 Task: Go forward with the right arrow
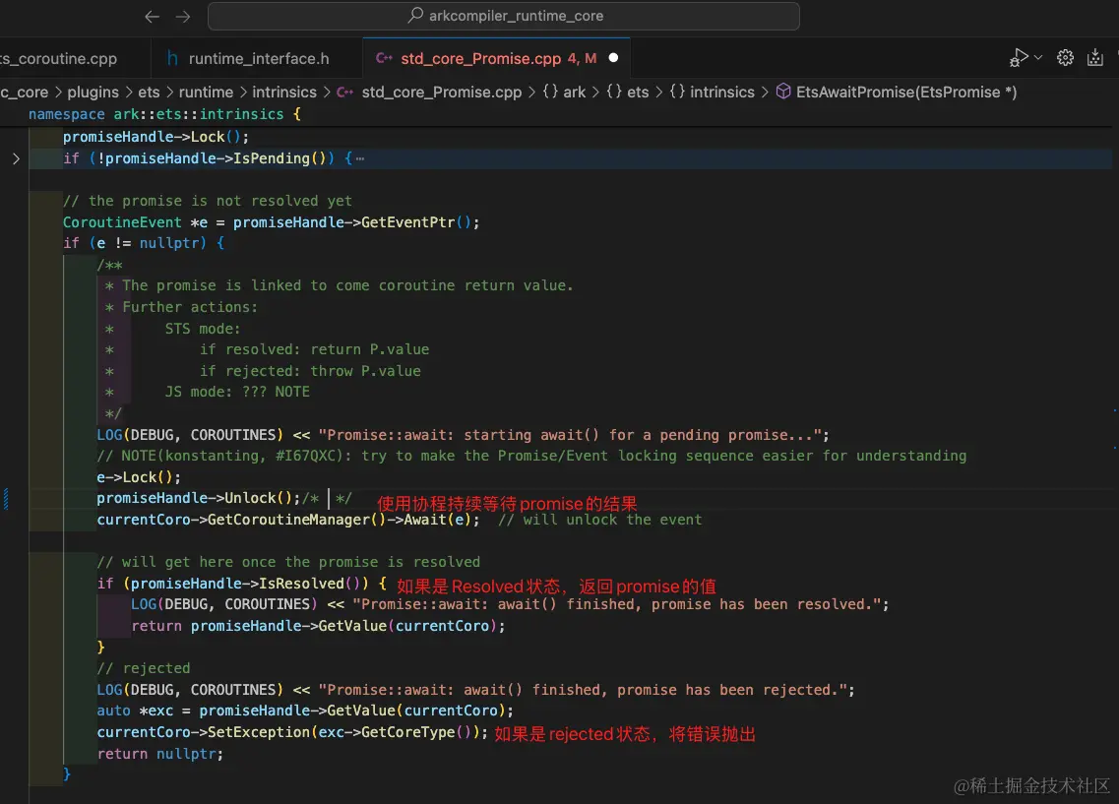click(183, 17)
